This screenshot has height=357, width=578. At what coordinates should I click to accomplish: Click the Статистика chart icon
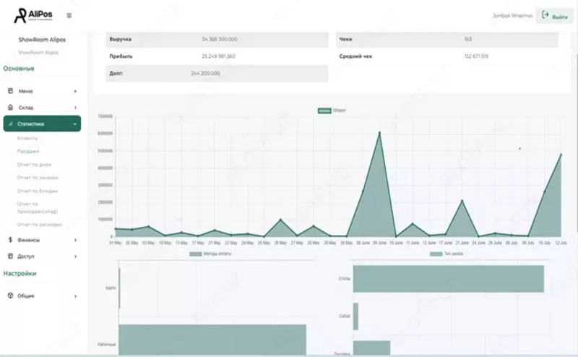tap(10, 124)
